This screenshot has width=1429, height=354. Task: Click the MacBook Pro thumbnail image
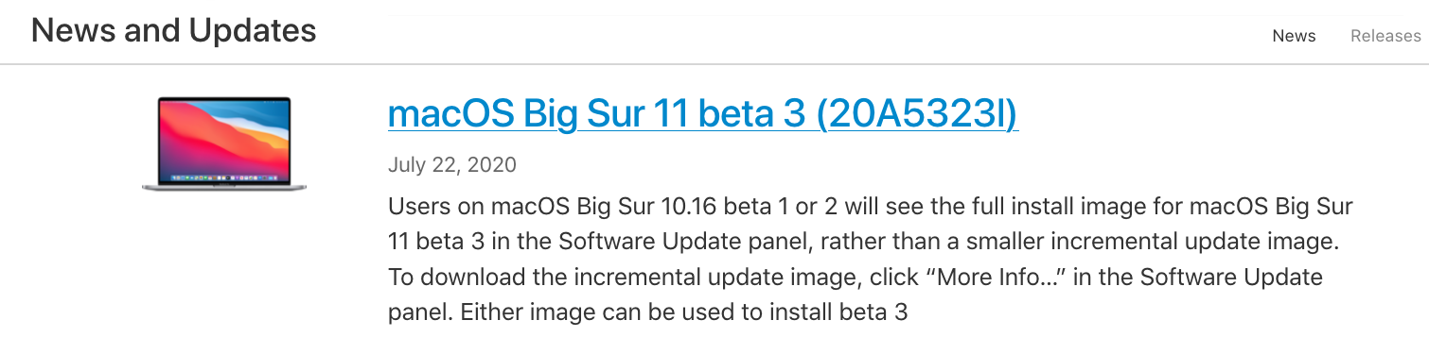click(x=224, y=143)
